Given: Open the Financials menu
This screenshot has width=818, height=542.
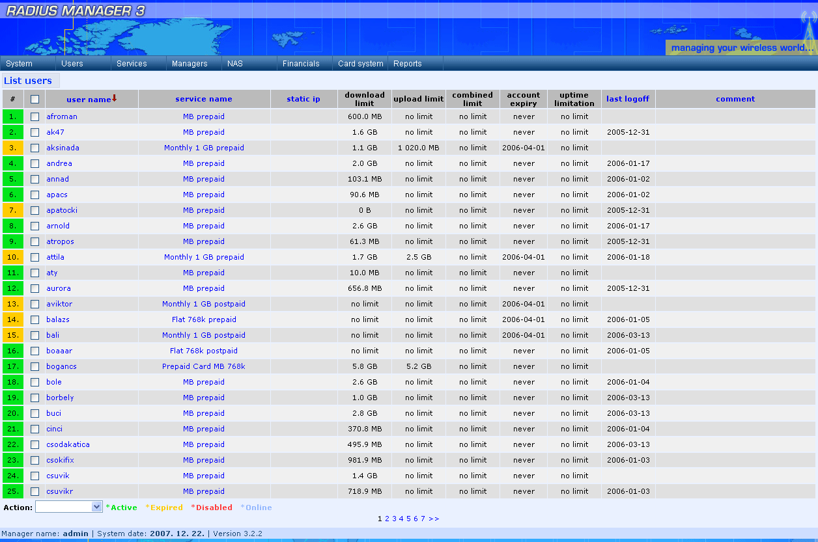Looking at the screenshot, I should (x=300, y=64).
